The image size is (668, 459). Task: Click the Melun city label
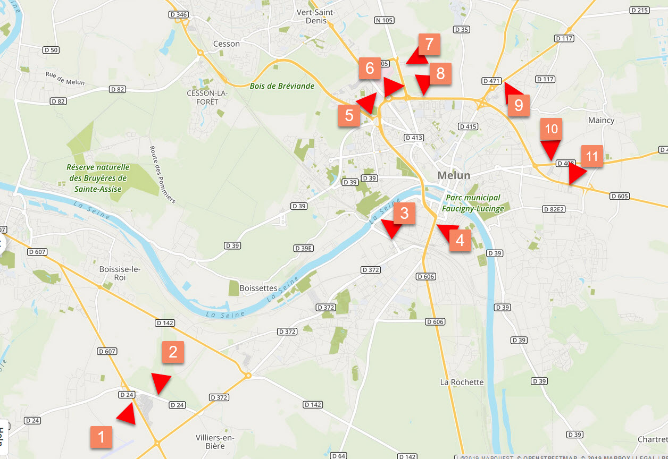coord(454,175)
